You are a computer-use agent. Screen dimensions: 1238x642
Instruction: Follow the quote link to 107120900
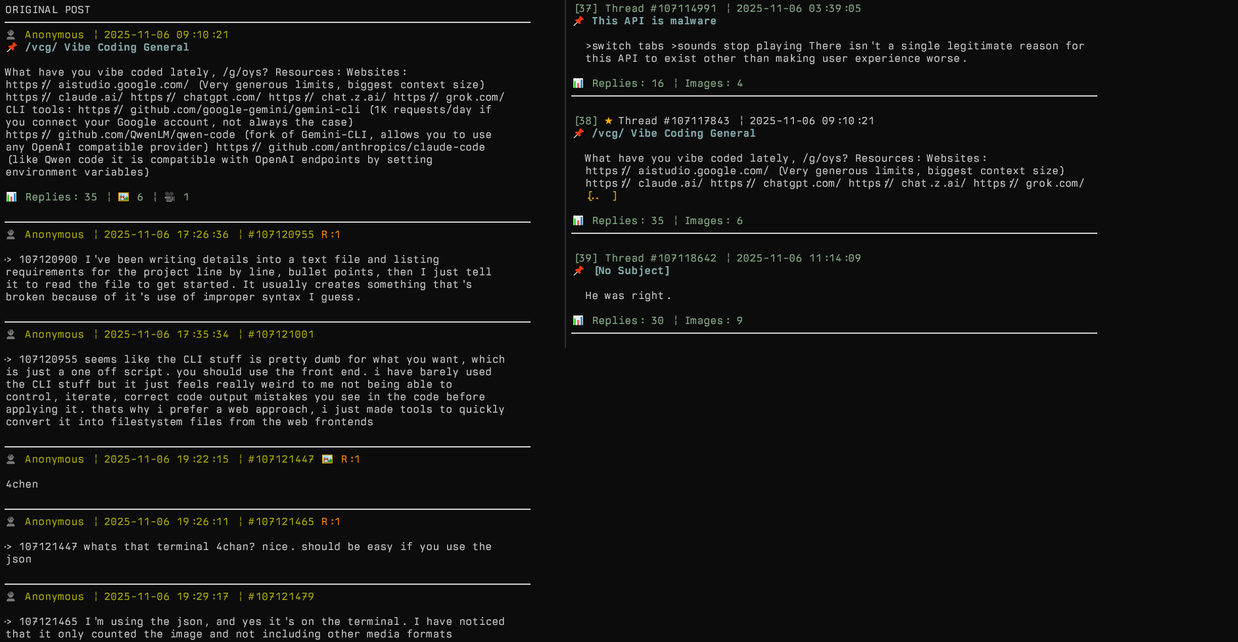pyautogui.click(x=42, y=260)
